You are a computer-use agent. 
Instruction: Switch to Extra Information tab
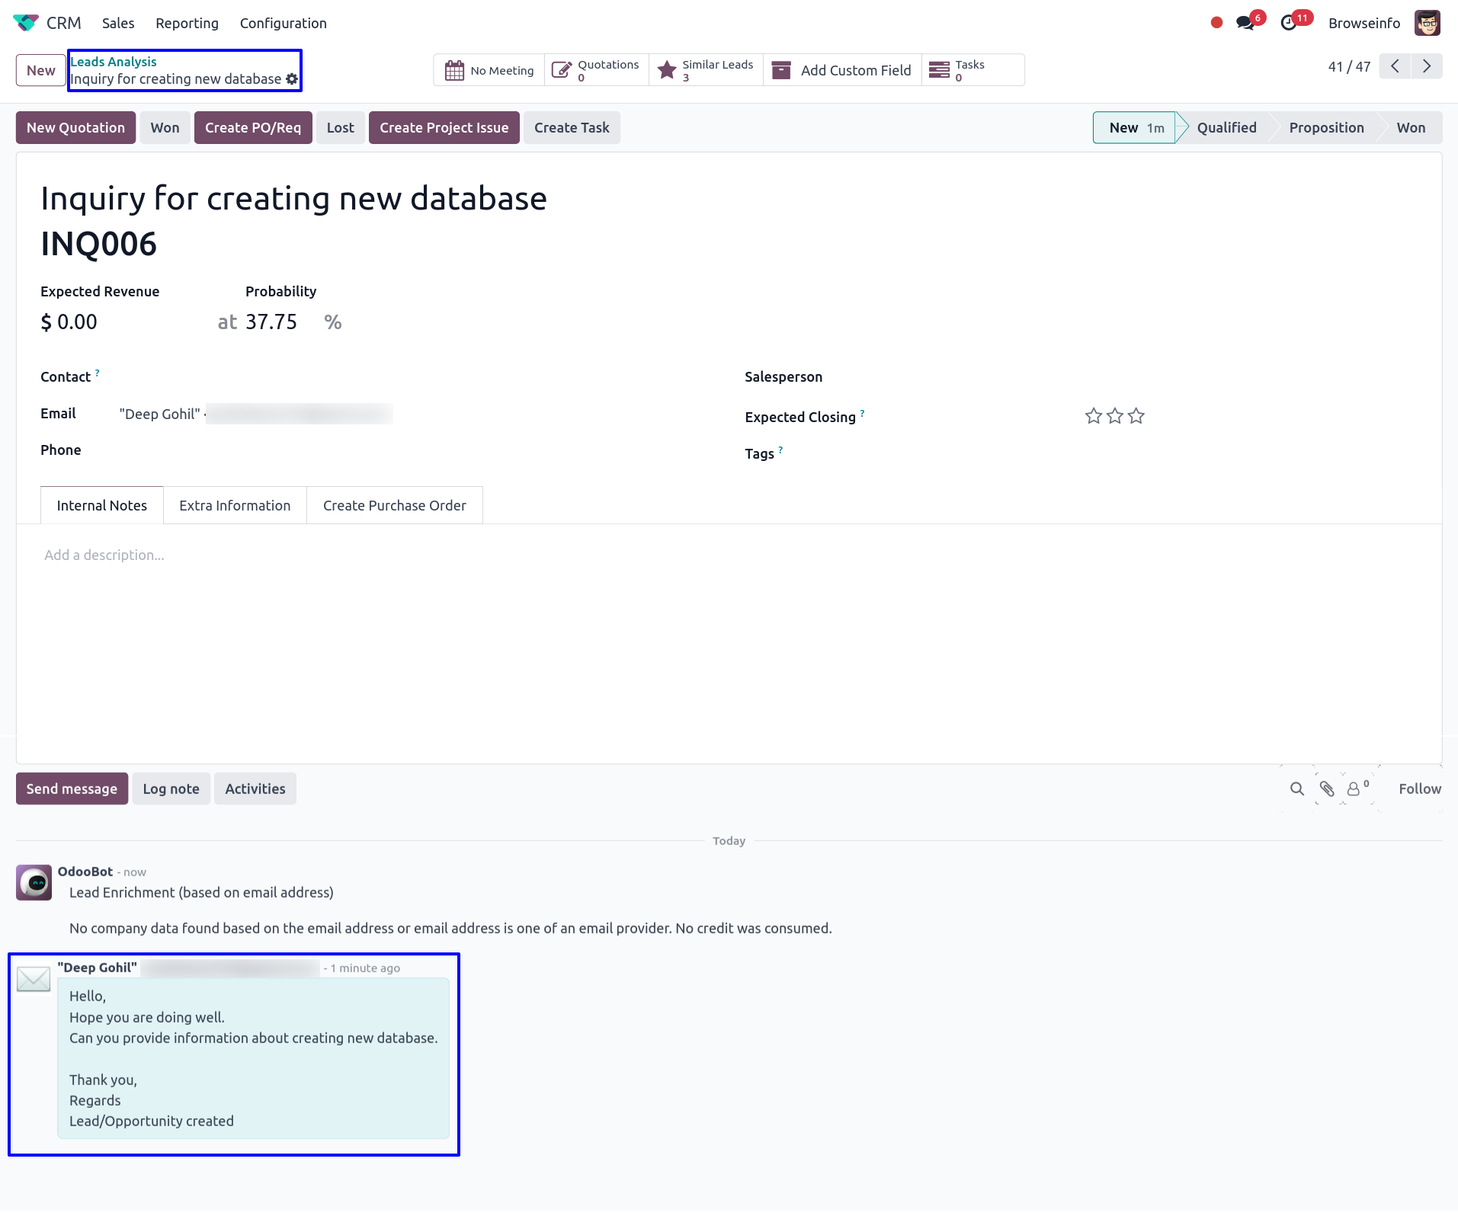[x=235, y=505]
